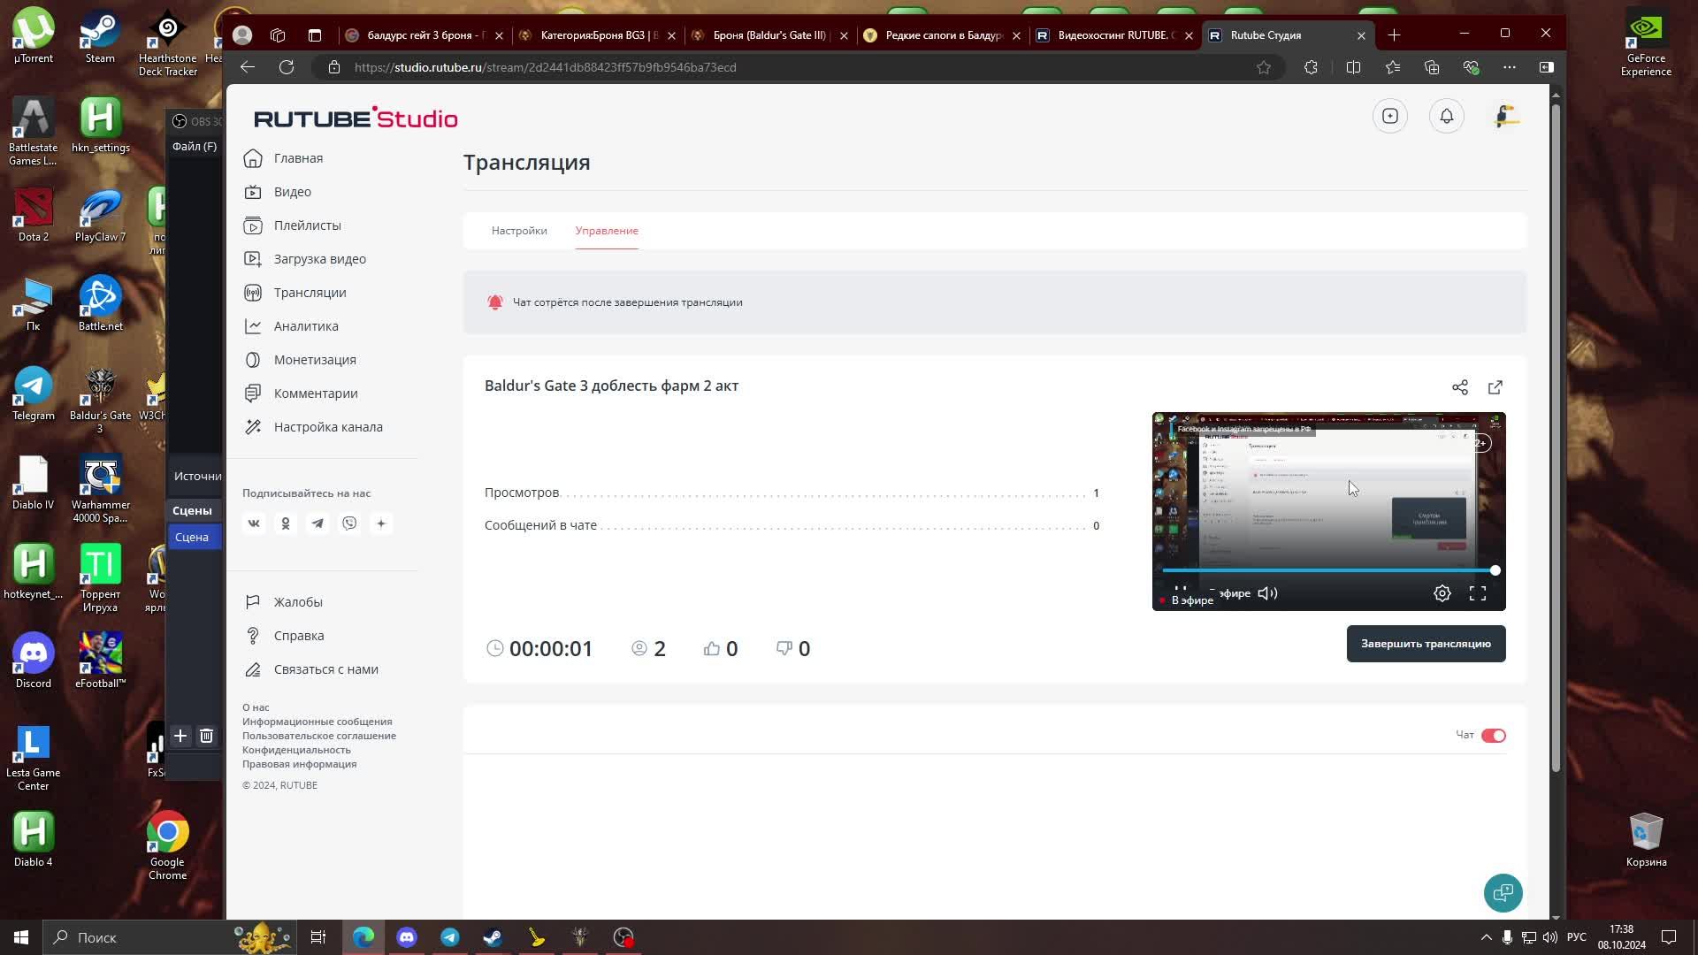Open Пользовательское соглашение link
The width and height of the screenshot is (1698, 955).
pos(318,736)
